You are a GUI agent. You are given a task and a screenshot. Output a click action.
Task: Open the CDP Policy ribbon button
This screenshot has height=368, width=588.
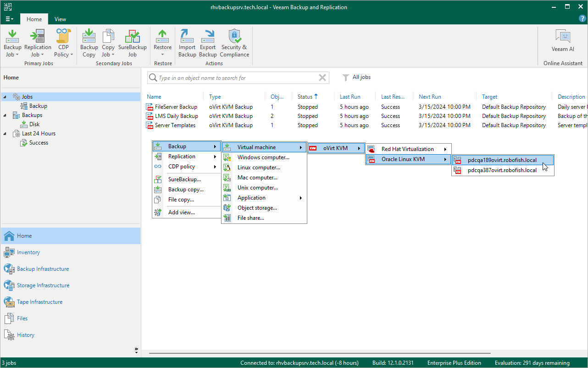click(x=64, y=43)
